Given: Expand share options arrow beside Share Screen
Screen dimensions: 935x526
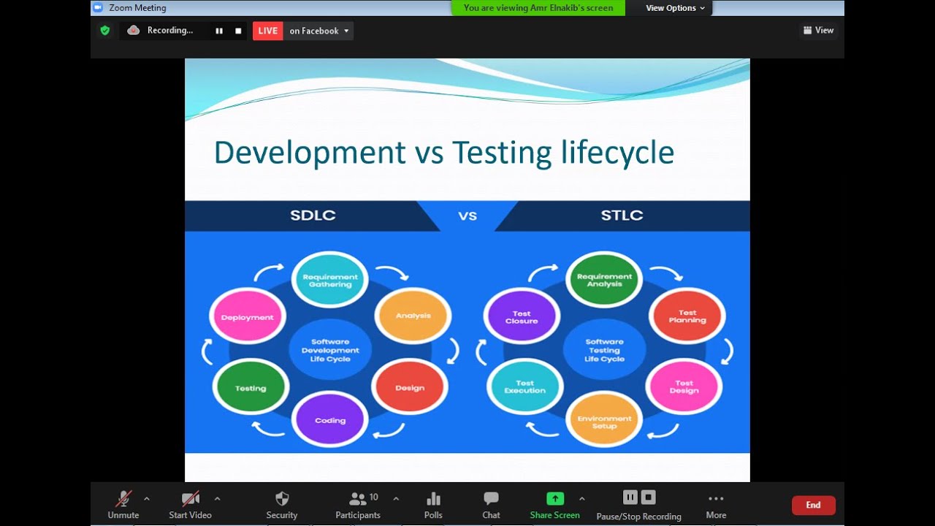Looking at the screenshot, I should (x=581, y=499).
